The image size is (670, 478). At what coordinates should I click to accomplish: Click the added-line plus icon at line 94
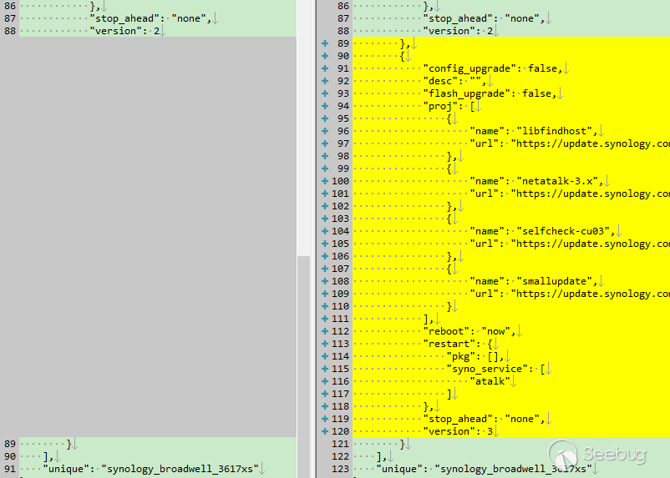[324, 106]
